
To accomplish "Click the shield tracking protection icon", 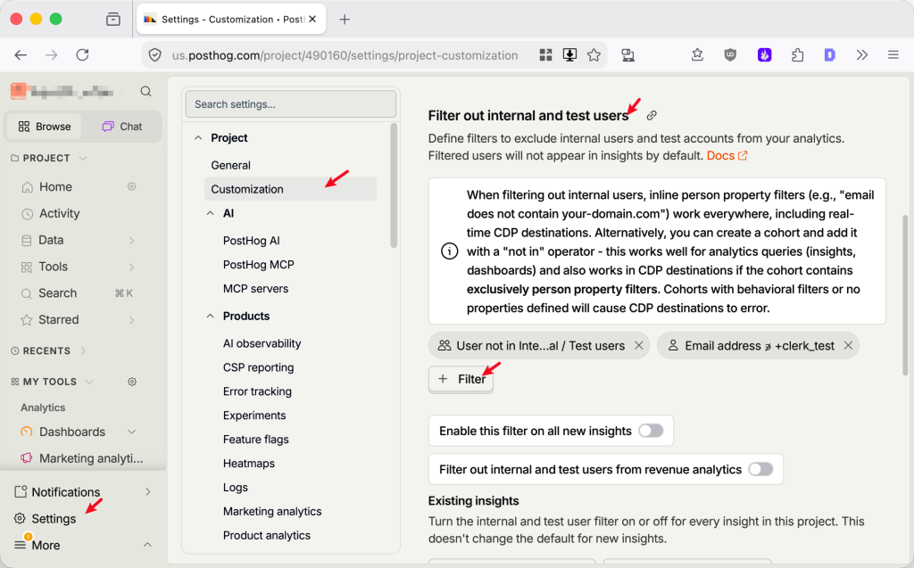I will (154, 54).
